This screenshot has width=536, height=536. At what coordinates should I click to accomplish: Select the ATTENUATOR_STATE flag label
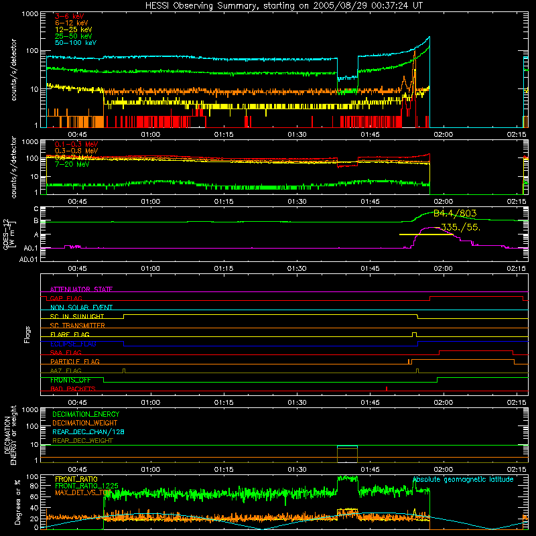point(81,289)
